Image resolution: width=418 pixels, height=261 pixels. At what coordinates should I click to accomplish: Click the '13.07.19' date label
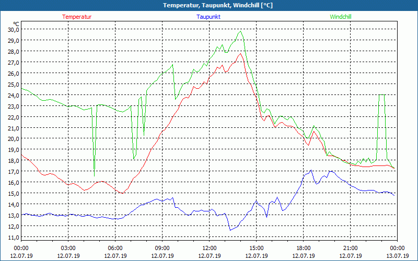pyautogui.click(x=398, y=256)
